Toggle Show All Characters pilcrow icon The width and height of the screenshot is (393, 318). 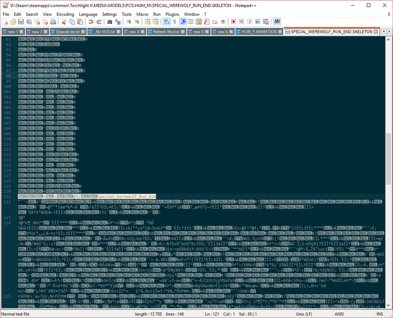175,22
